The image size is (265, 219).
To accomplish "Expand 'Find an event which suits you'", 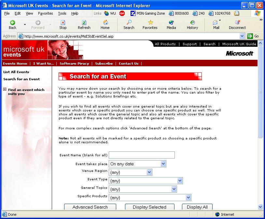I will point(5,90).
